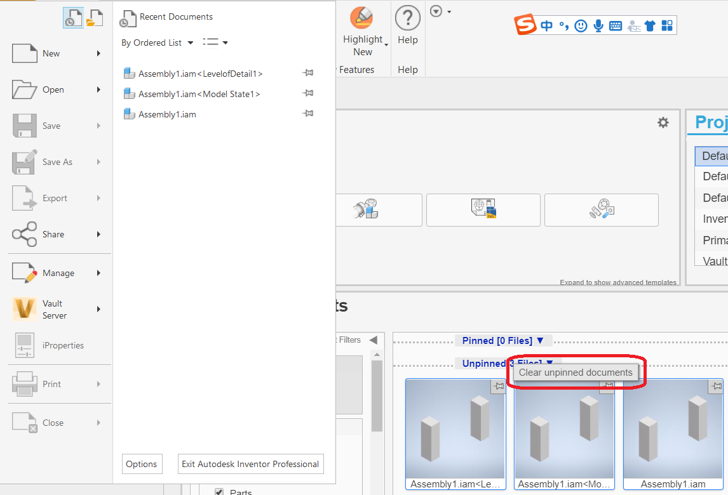Screen dimensions: 728x495
Task: Expand Share submenu arrow
Action: [x=98, y=234]
